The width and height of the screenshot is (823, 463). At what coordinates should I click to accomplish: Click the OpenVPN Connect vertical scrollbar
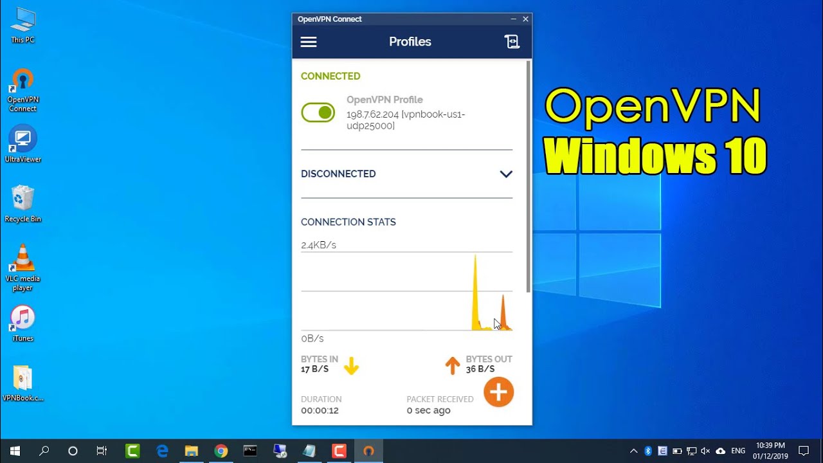pyautogui.click(x=529, y=177)
